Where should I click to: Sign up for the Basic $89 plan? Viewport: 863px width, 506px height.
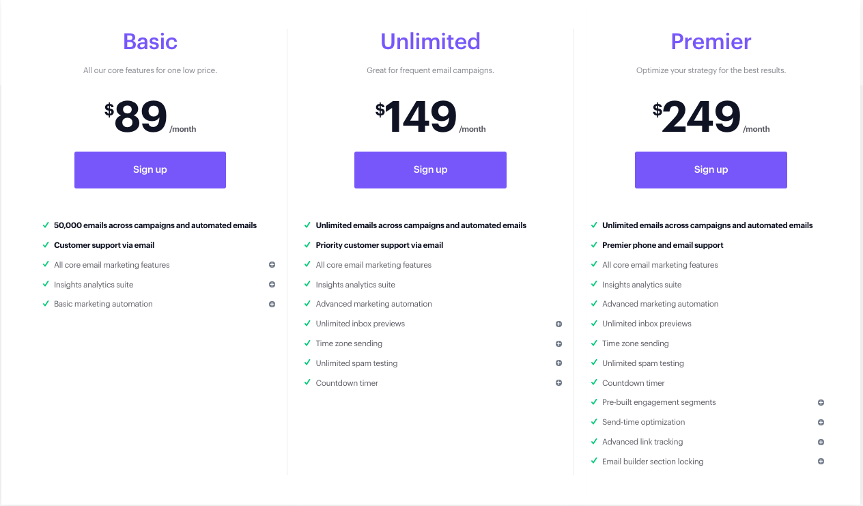pos(150,170)
